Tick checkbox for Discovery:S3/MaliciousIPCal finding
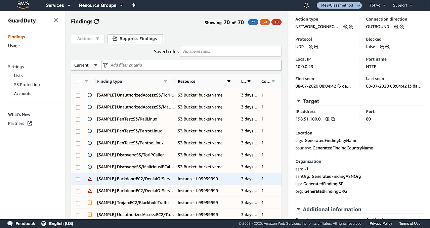 (x=78, y=167)
